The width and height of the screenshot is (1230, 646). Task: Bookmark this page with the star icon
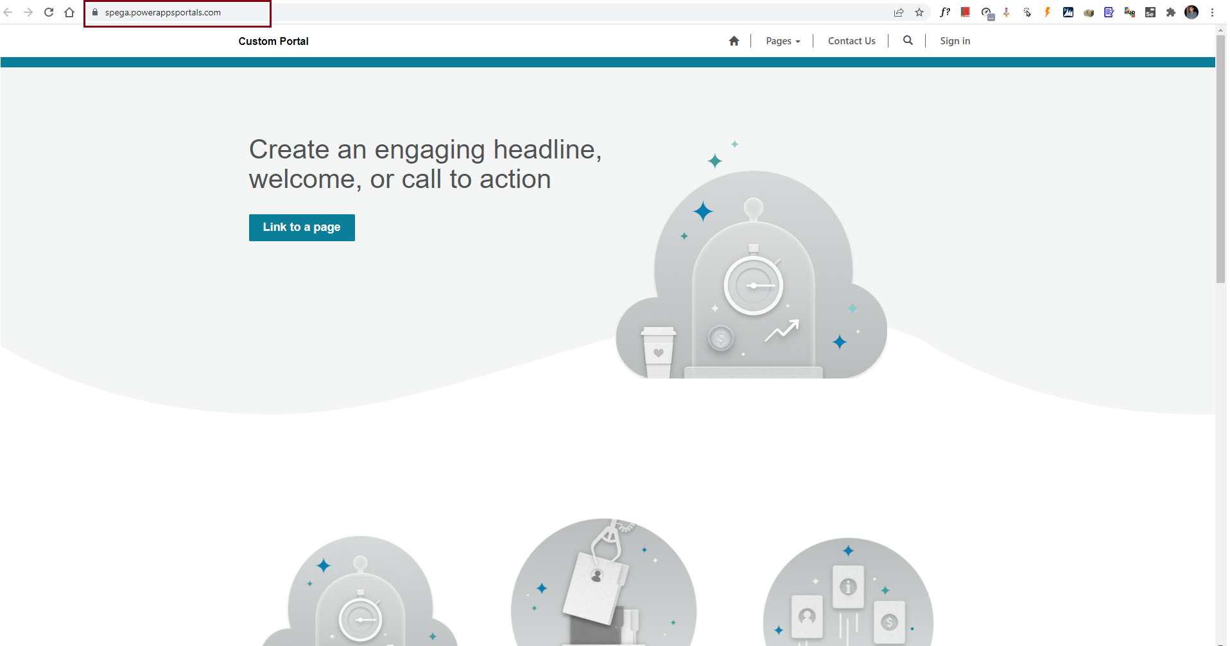pos(919,12)
